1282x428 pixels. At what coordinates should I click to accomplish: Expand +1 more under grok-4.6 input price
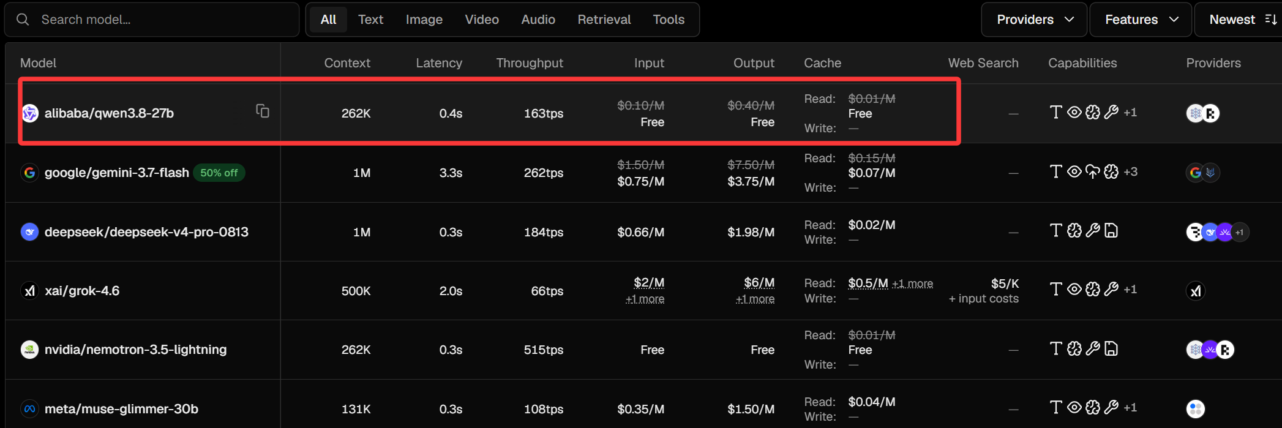point(645,299)
